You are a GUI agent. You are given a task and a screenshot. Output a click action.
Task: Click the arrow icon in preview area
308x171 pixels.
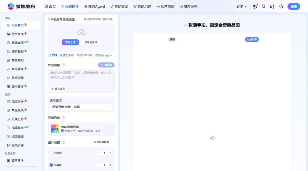tap(213, 138)
